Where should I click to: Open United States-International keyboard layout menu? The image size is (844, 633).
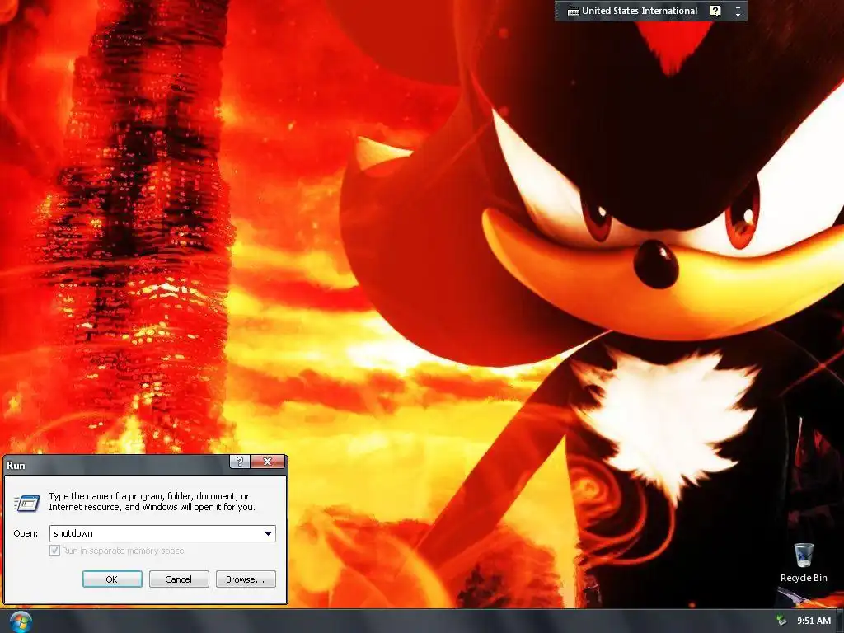coord(640,11)
